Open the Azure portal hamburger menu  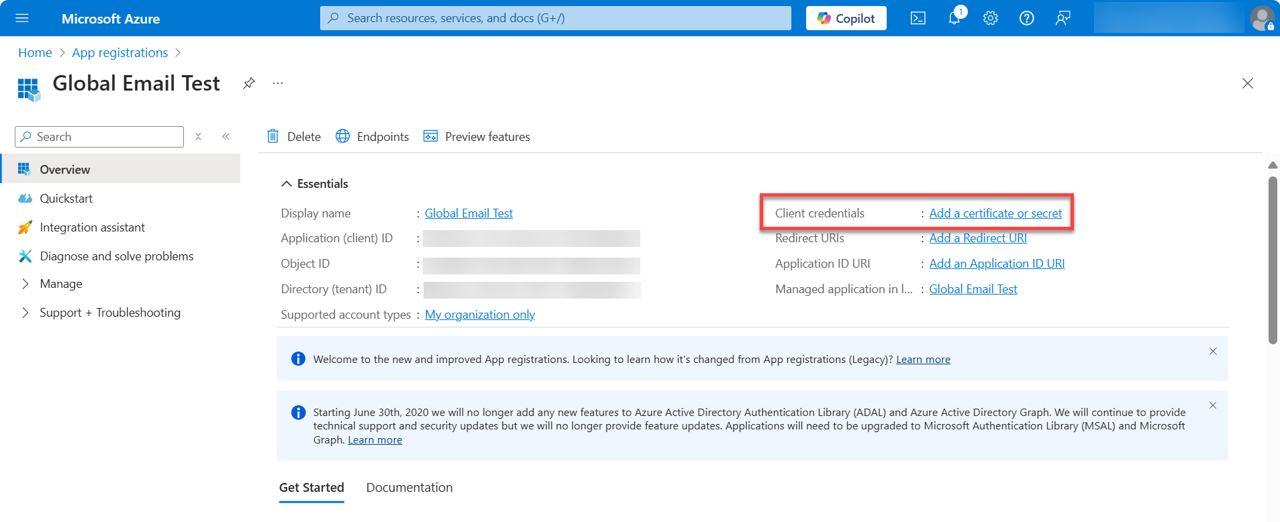[x=21, y=18]
